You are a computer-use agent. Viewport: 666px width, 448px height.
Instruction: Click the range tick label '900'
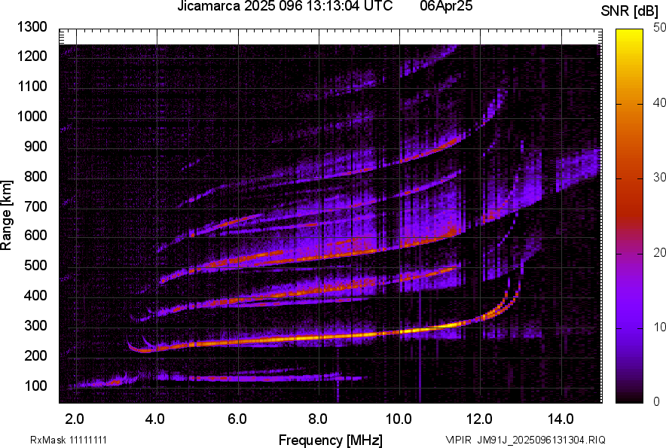coord(35,146)
